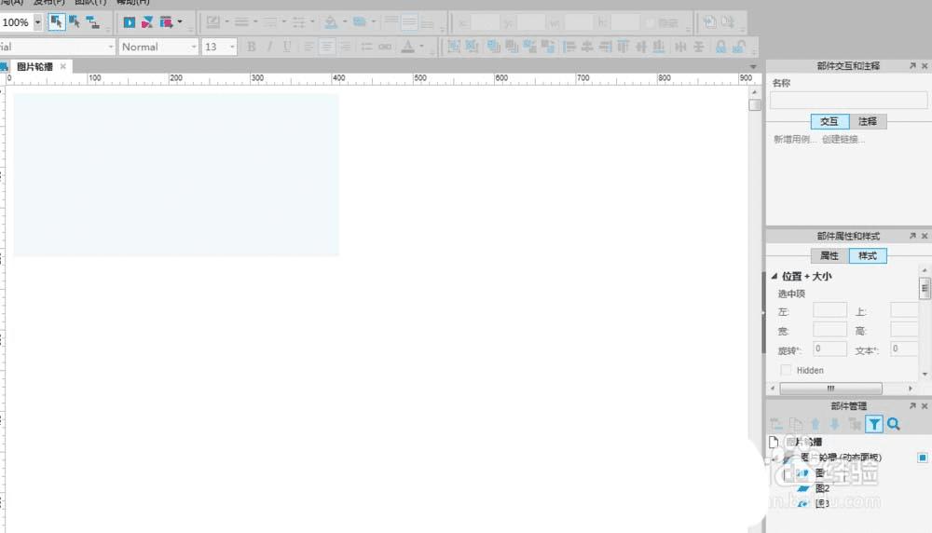Align text to the right
Image resolution: width=932 pixels, height=533 pixels.
(346, 47)
